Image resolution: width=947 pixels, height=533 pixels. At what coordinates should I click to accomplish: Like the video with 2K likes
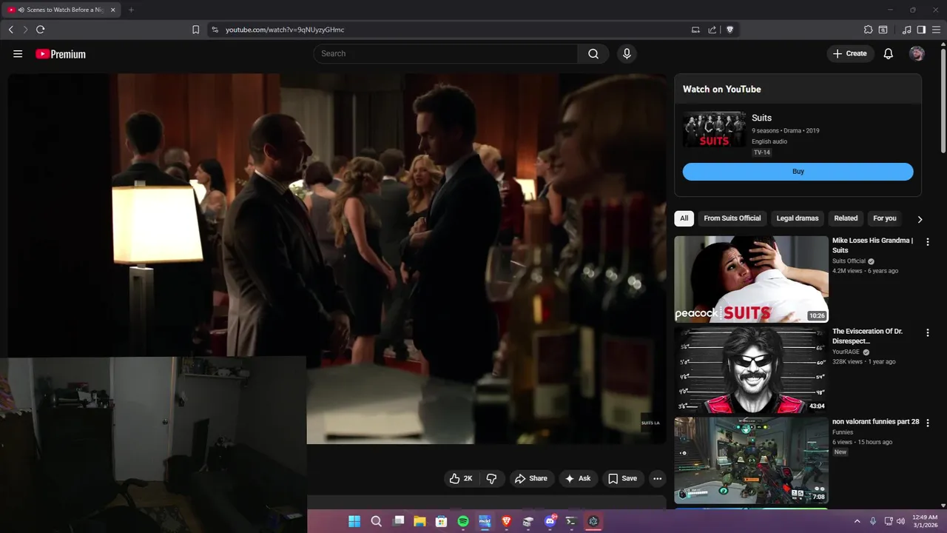460,478
